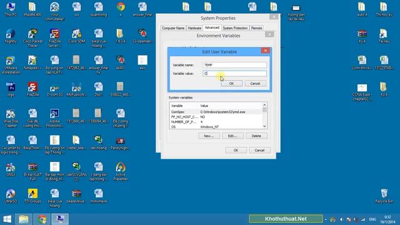Select the lab-hoang Packet Tracer file
400x225 pixels.
tap(99, 142)
